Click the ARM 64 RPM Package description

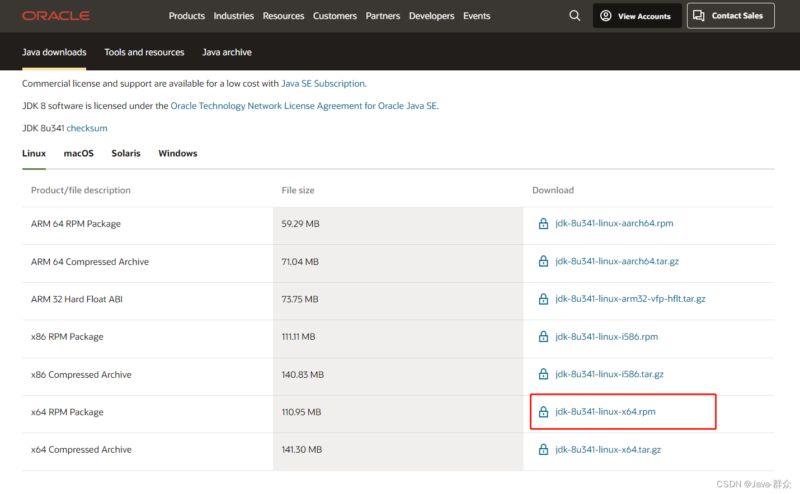(76, 224)
